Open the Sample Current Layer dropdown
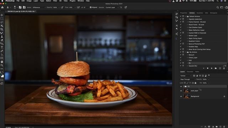Image resolution: width=228 pixels, height=128 pixels. pos(112,7)
